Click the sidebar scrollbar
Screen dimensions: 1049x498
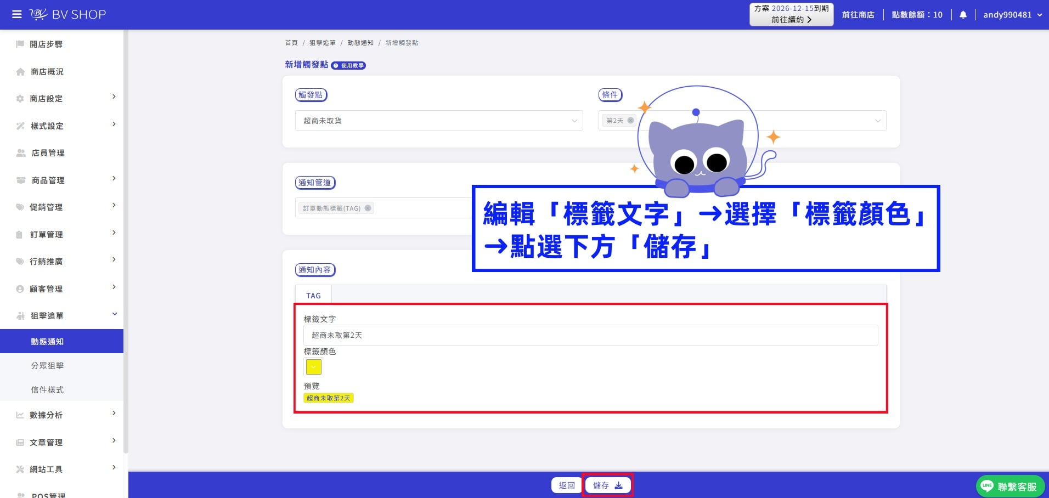[x=126, y=241]
